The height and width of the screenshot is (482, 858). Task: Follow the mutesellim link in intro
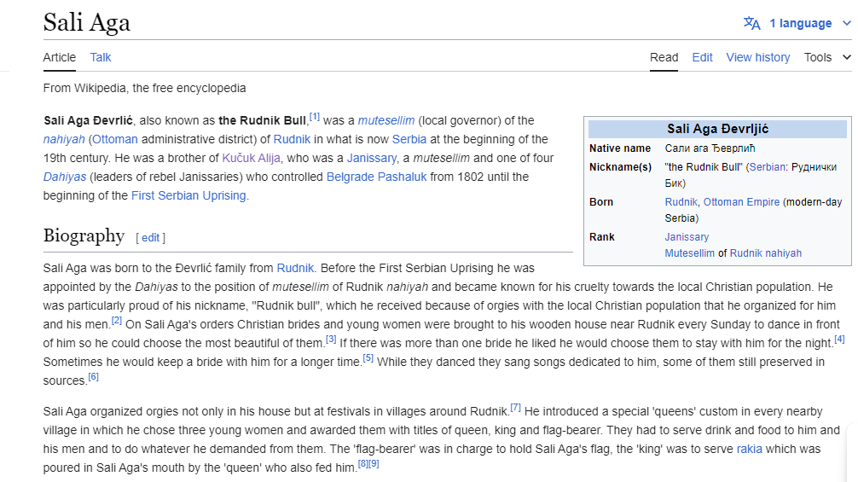pos(386,120)
